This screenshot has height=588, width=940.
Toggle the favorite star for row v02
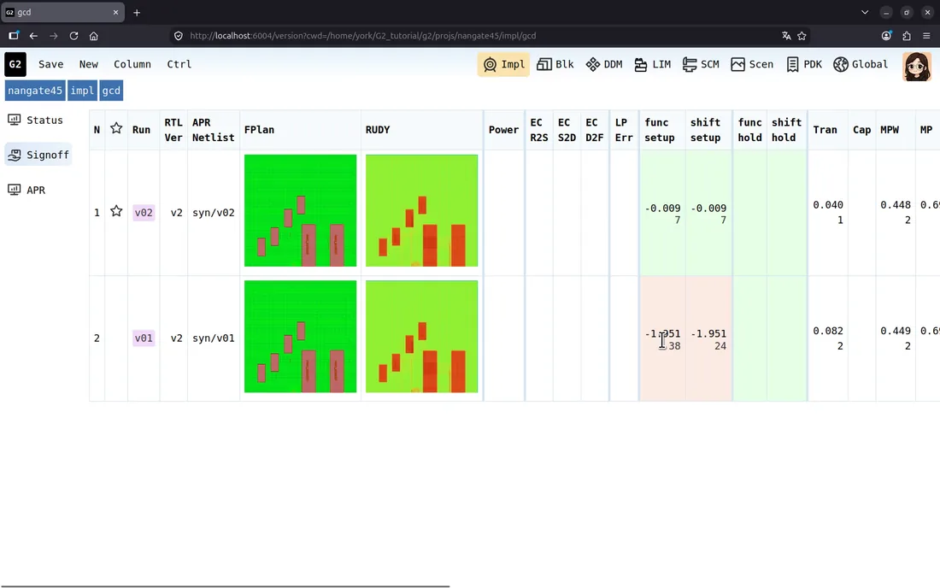click(116, 211)
